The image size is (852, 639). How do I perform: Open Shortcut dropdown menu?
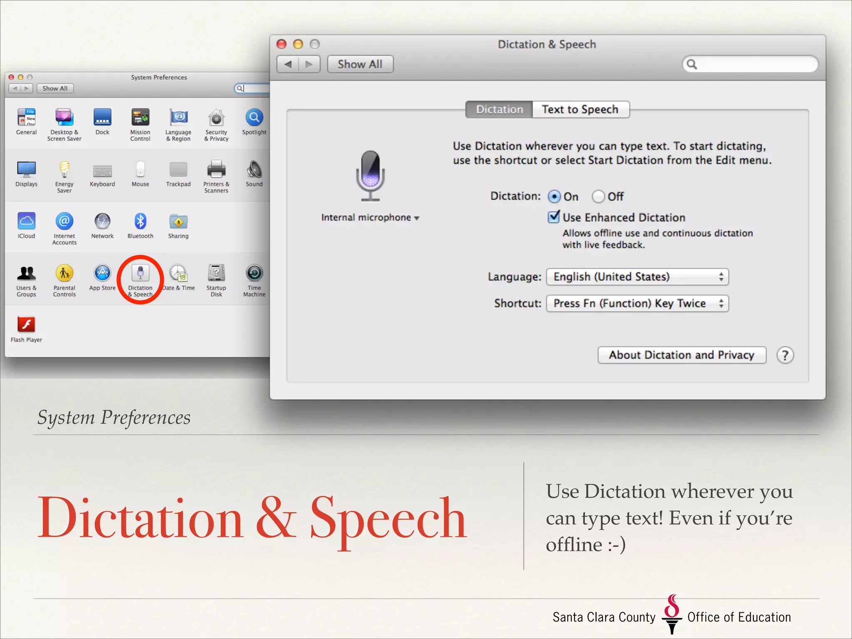(x=637, y=304)
